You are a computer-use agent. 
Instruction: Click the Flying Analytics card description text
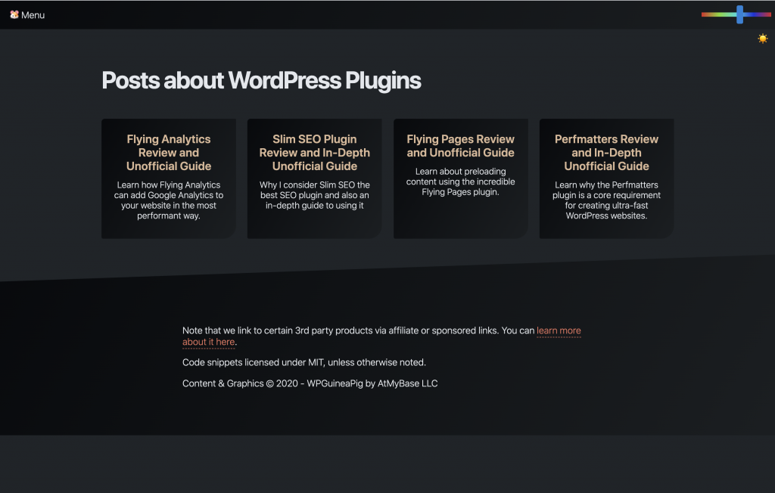coord(169,200)
